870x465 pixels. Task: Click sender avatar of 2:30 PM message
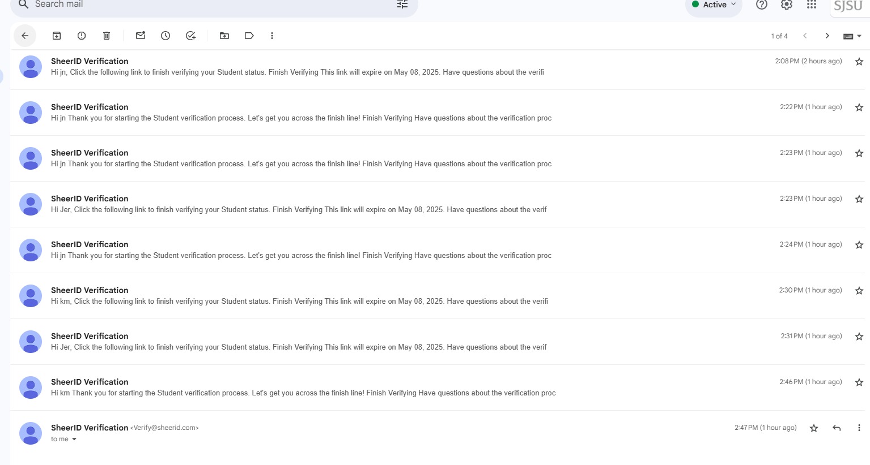pyautogui.click(x=31, y=296)
